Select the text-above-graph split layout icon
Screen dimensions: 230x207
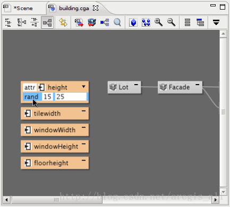tap(35, 22)
